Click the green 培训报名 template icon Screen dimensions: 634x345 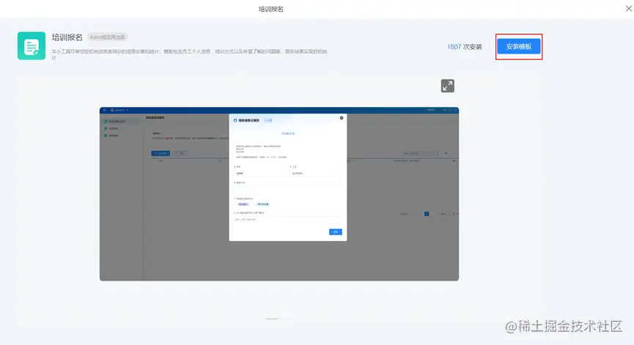(32, 46)
